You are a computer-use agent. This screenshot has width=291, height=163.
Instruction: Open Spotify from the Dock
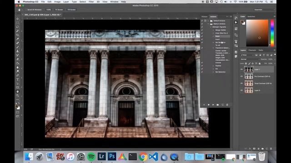tap(91, 157)
